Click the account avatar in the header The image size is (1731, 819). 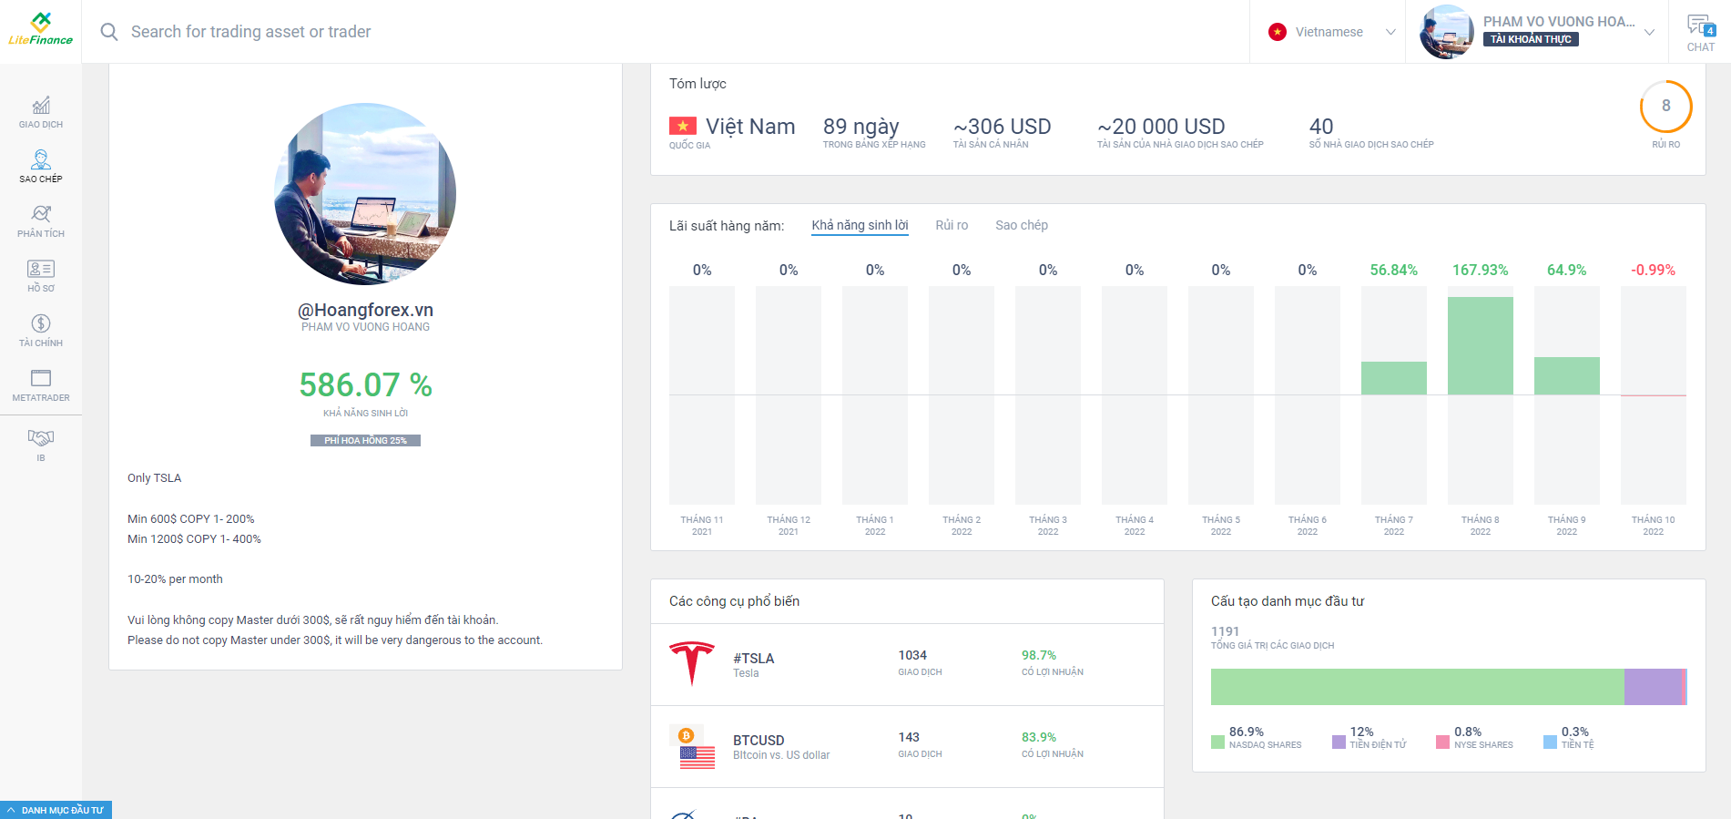[1447, 32]
